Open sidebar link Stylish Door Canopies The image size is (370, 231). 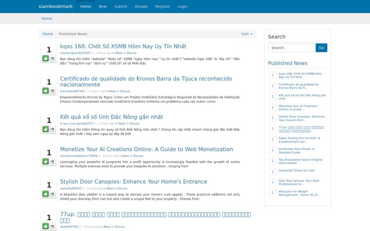point(302,119)
